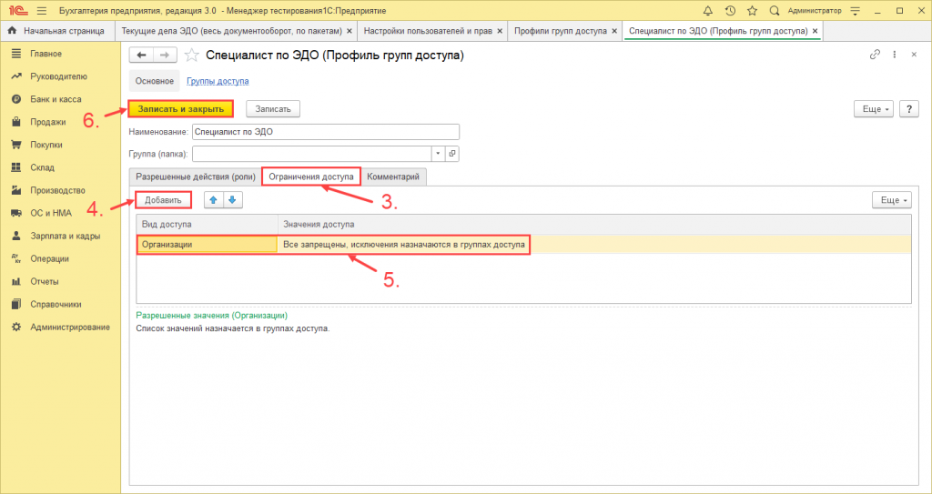The image size is (932, 494).
Task: Open Производство section
Action: (57, 190)
